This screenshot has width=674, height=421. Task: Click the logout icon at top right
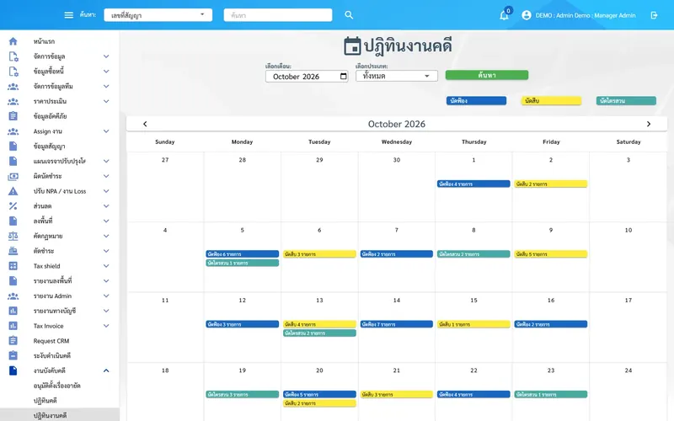655,15
